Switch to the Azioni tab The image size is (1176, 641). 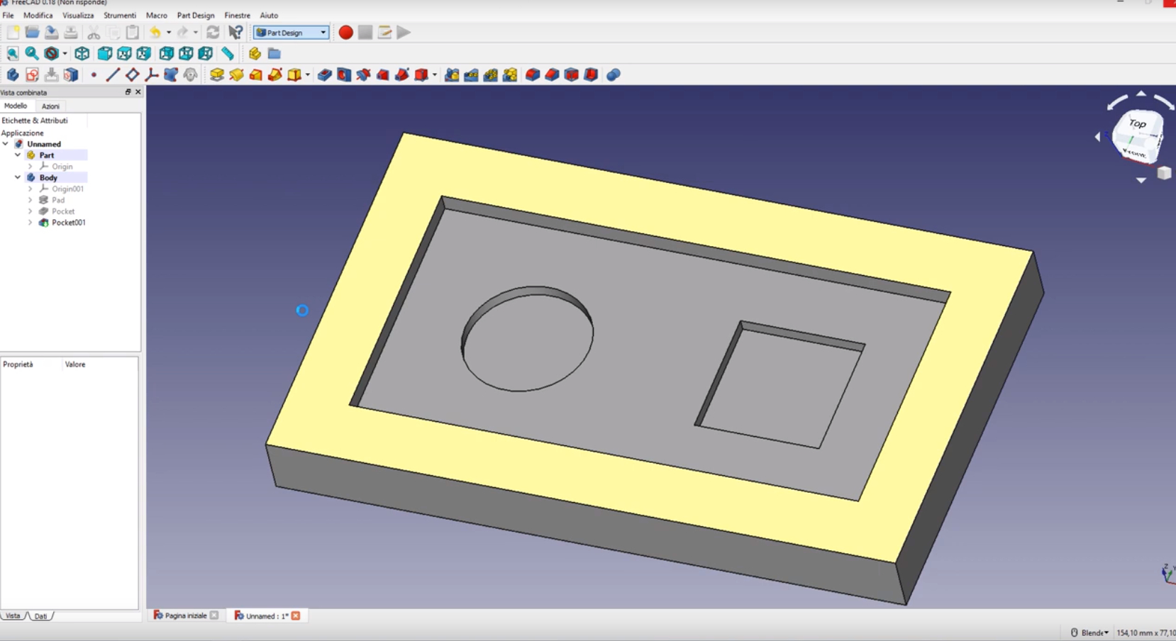(x=50, y=106)
